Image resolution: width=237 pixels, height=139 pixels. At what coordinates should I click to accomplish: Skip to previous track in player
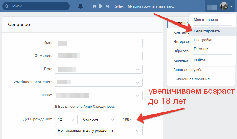click(94, 6)
